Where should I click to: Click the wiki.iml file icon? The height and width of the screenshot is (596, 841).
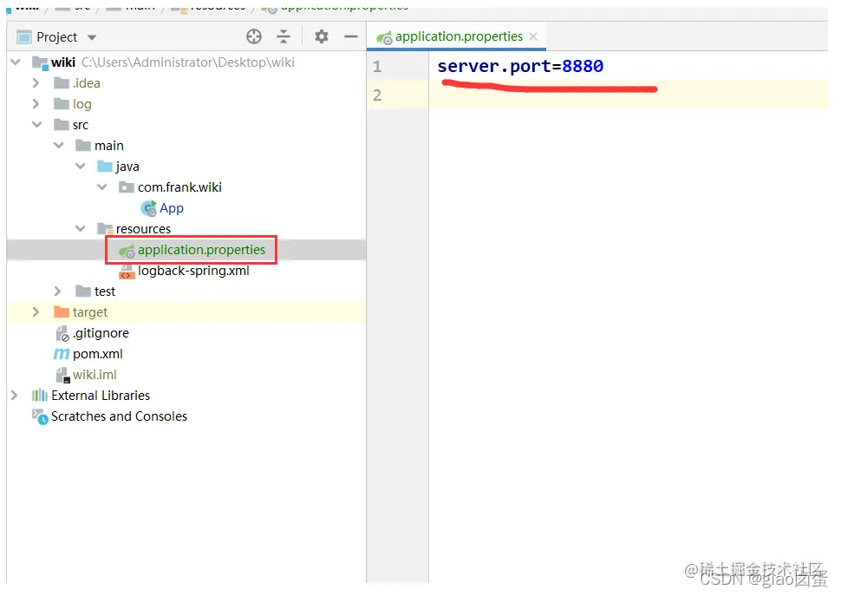click(x=62, y=375)
